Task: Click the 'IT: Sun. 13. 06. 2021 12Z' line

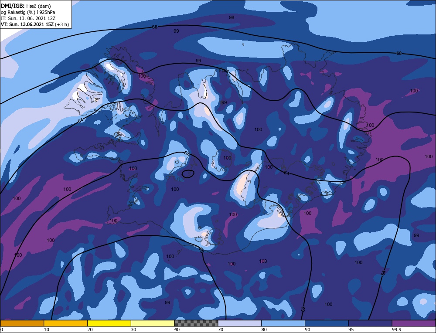Action: [x=28, y=18]
